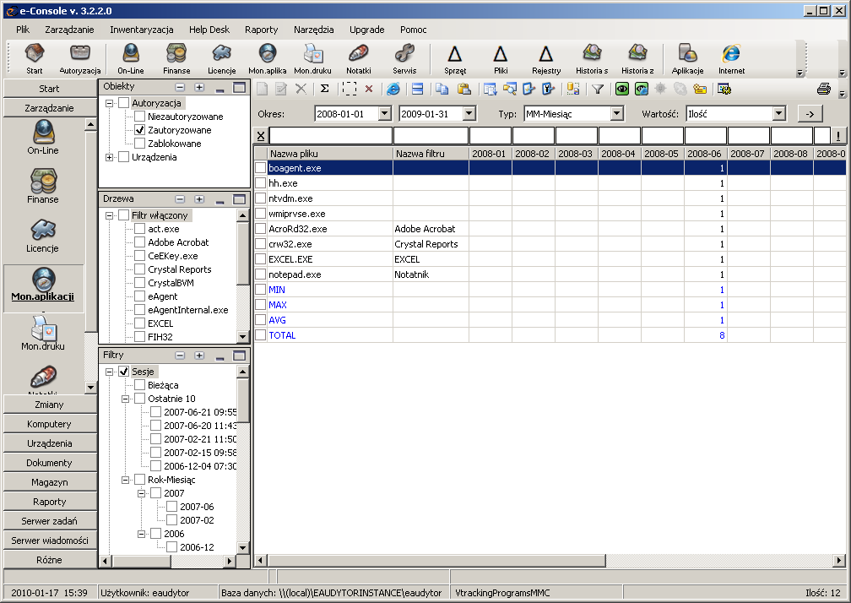Click the arrow '->' apply button
This screenshot has height=603, width=851.
pyautogui.click(x=810, y=113)
